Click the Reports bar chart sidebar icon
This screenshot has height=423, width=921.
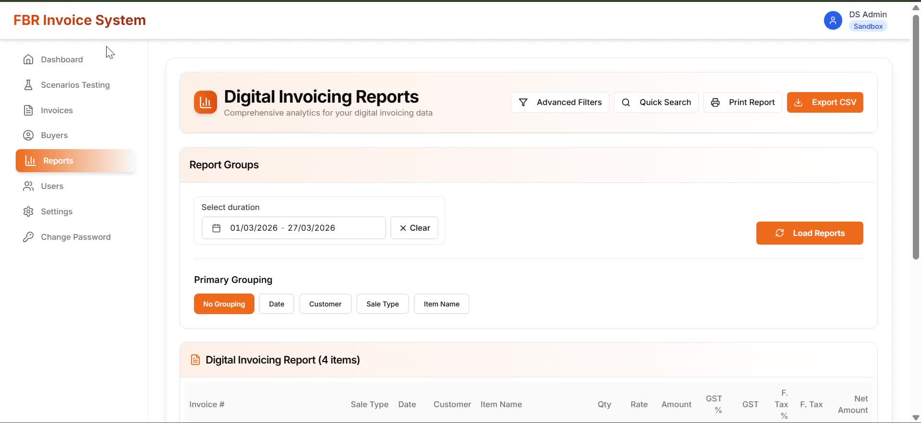pos(30,161)
